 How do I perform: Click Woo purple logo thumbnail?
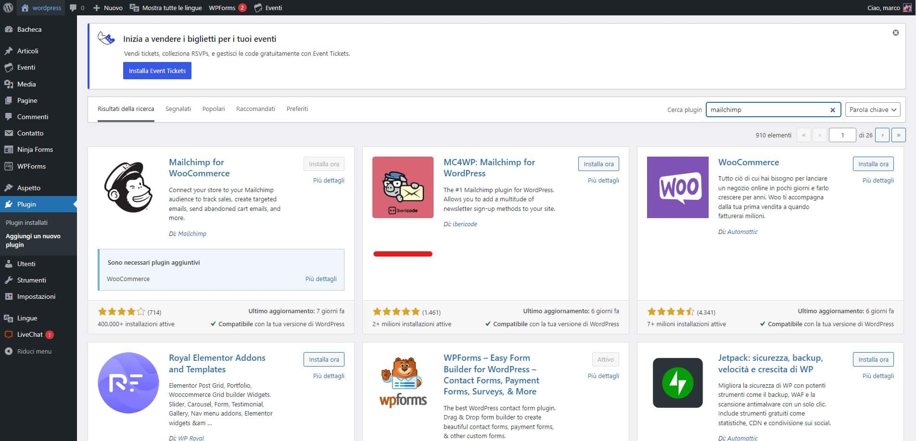click(x=678, y=187)
